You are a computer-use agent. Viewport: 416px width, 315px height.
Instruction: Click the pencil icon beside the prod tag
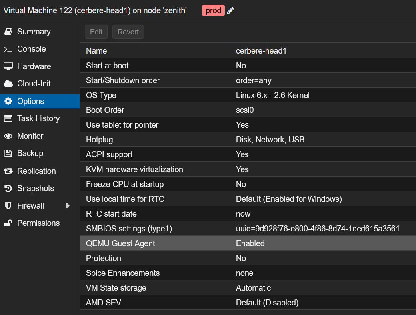click(x=230, y=11)
